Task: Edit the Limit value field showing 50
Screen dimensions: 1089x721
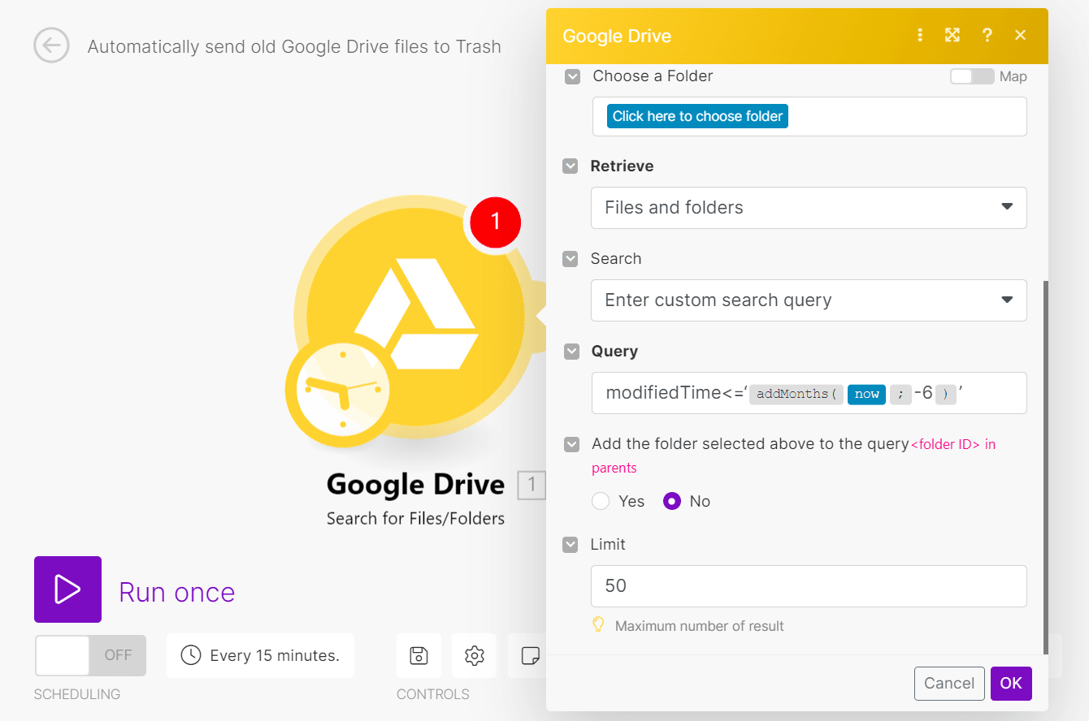Action: click(x=809, y=585)
